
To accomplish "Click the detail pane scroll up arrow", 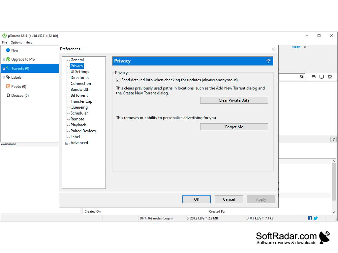I will tap(334, 161).
